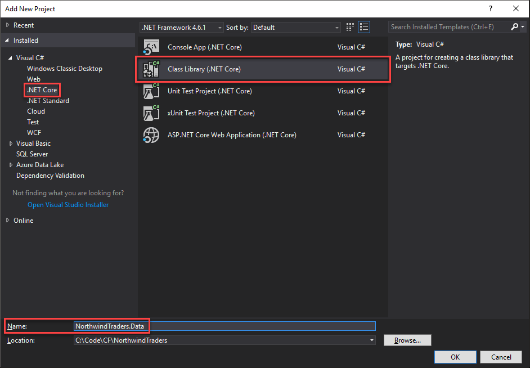Image resolution: width=530 pixels, height=368 pixels.
Task: Click the Console App template icon
Action: tap(152, 47)
